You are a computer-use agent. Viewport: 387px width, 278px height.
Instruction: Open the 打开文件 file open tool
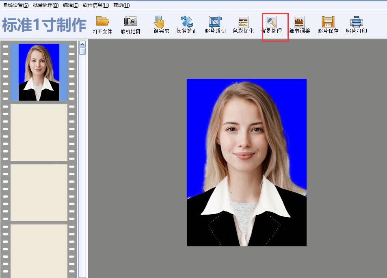103,24
